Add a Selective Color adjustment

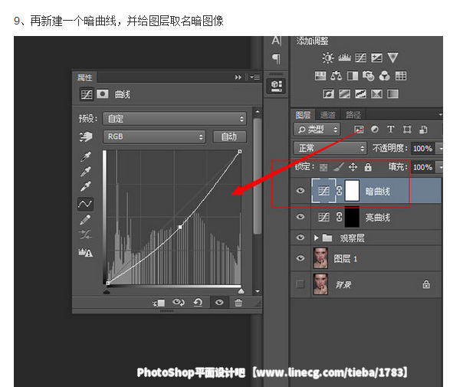click(x=376, y=93)
